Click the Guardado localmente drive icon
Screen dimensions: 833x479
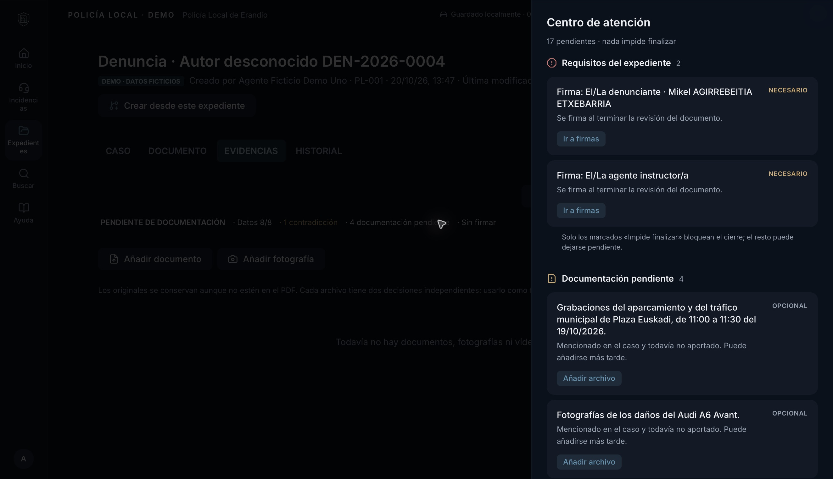click(444, 14)
